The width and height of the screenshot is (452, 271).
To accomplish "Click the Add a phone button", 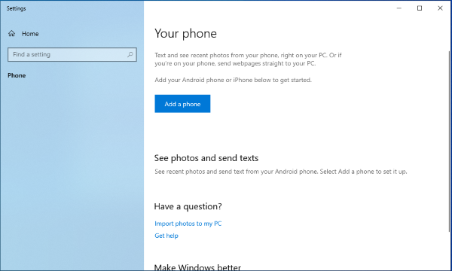I will [182, 104].
